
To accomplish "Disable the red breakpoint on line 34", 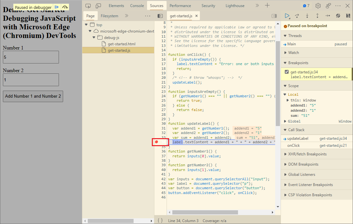I will pyautogui.click(x=157, y=141).
